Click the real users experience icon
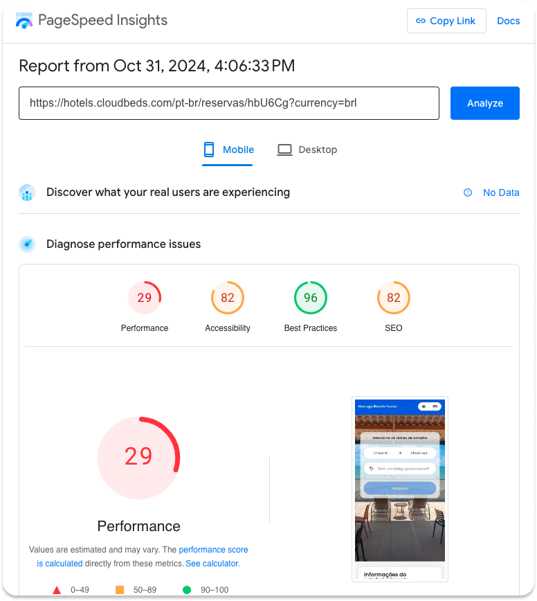The height and width of the screenshot is (601, 537). tap(27, 192)
